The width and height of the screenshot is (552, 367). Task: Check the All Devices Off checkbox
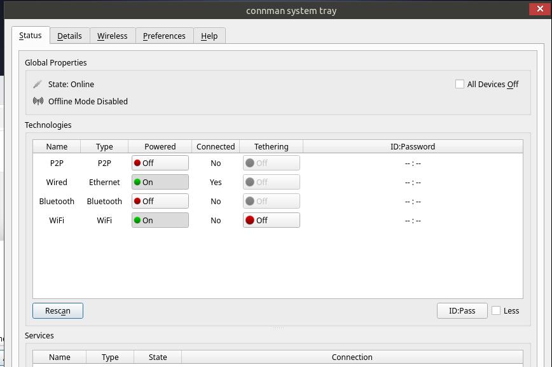coord(460,84)
